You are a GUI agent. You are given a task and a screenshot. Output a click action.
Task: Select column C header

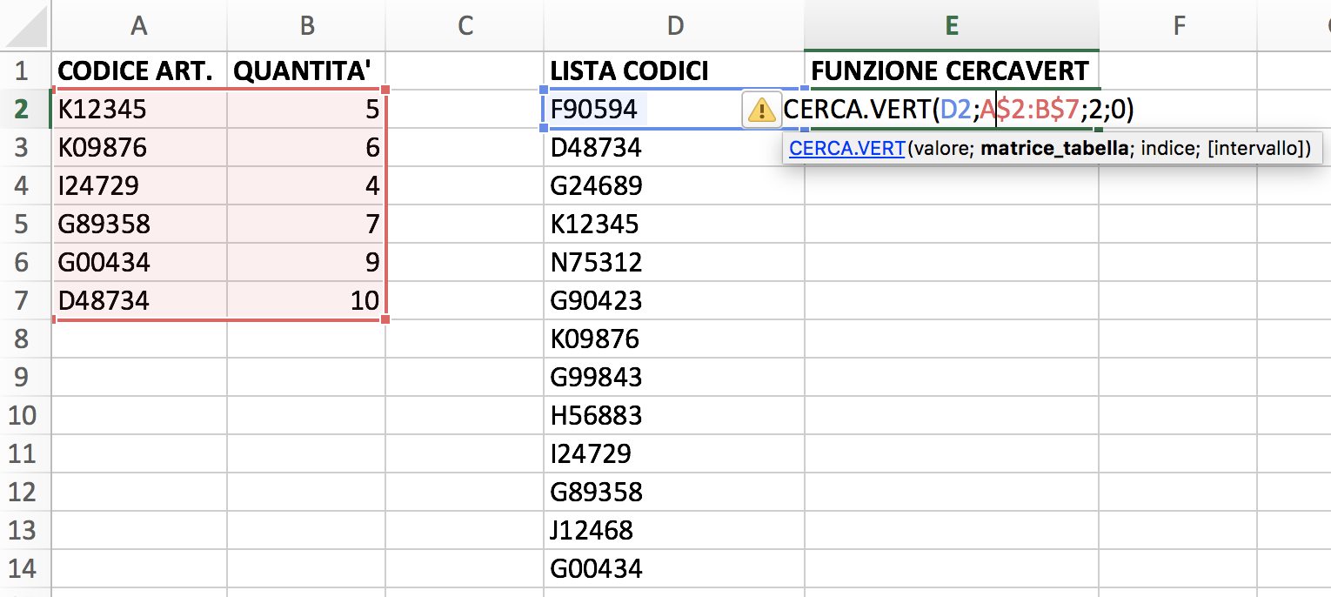[x=465, y=26]
